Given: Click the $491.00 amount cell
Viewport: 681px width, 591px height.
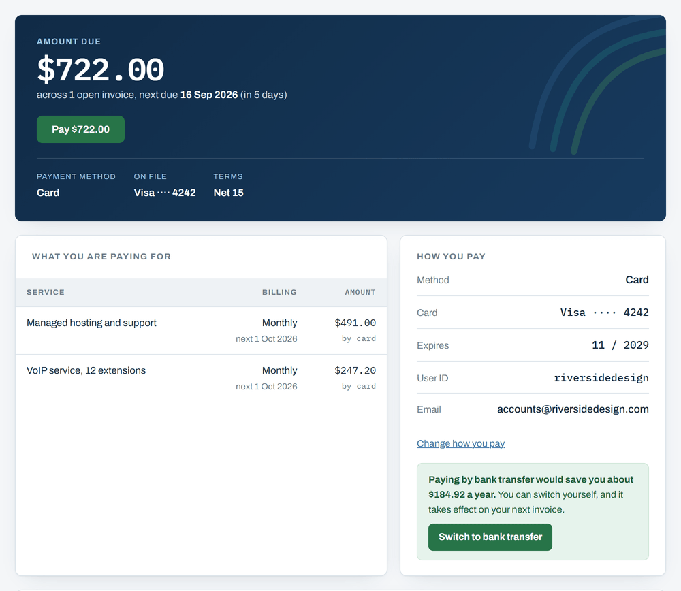Looking at the screenshot, I should click(355, 323).
